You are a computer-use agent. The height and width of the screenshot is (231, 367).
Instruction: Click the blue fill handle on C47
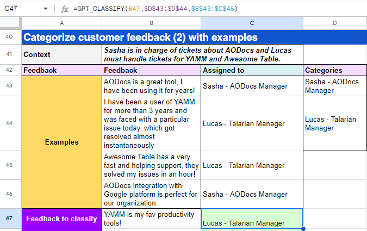[303, 229]
